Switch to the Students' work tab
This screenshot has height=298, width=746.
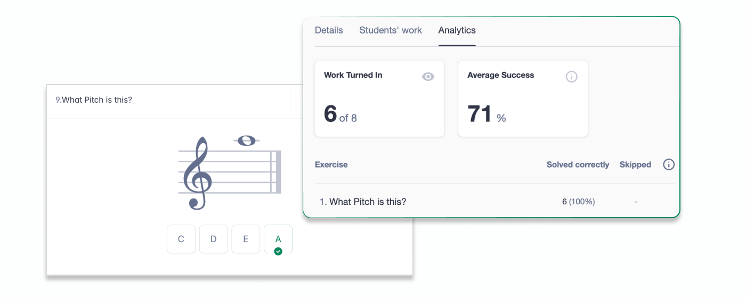coord(390,30)
